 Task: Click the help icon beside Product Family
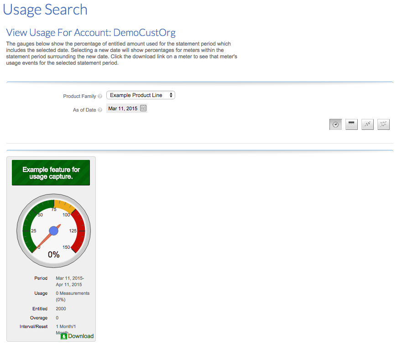(100, 97)
